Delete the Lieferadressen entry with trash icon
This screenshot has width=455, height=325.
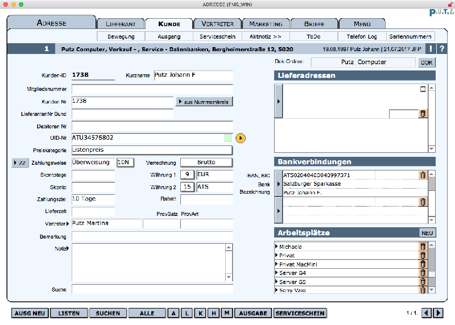[x=423, y=114]
